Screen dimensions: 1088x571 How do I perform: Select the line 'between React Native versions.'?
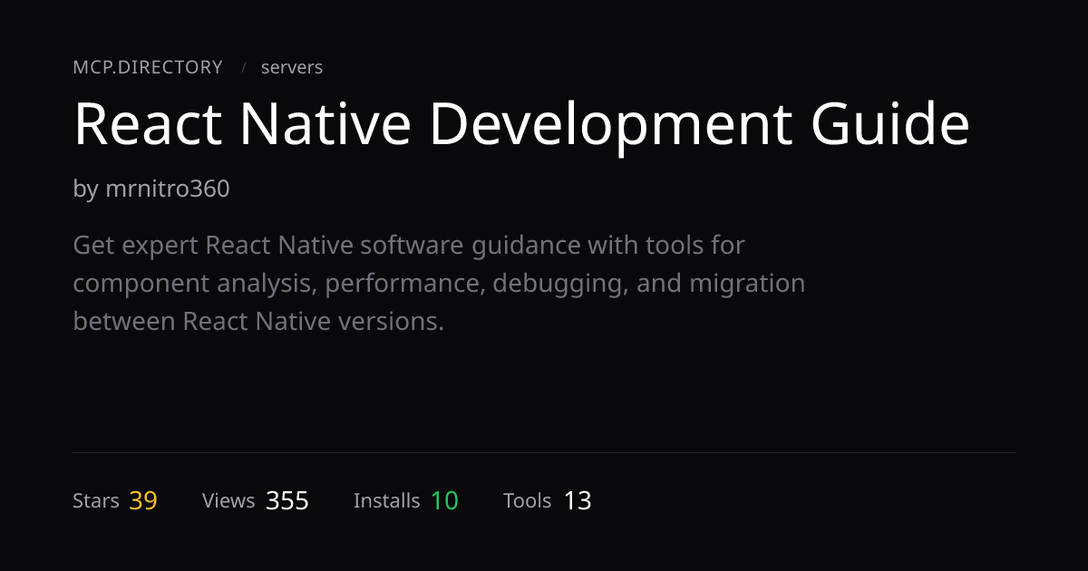coord(258,322)
